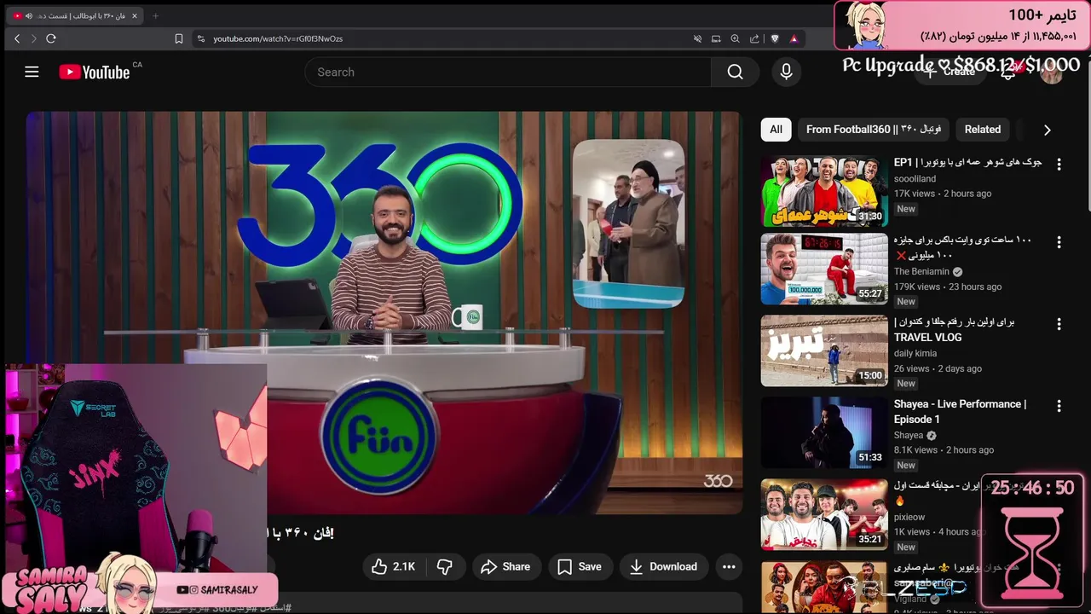Screen dimensions: 1091x614
Task: Select the From Football360 chip
Action: [x=874, y=130]
